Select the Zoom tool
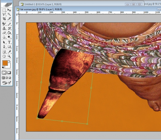The image size is (161, 140). tap(9, 56)
